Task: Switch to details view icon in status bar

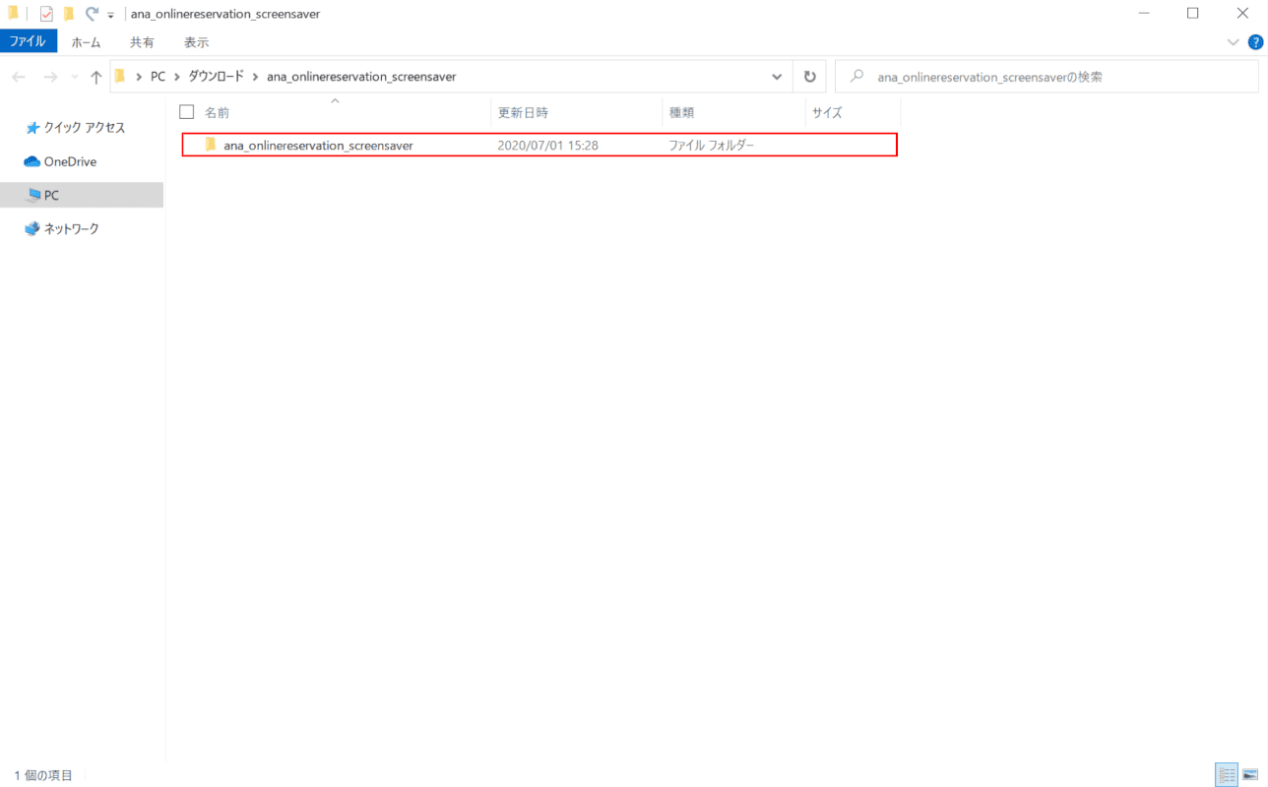Action: pos(1227,775)
